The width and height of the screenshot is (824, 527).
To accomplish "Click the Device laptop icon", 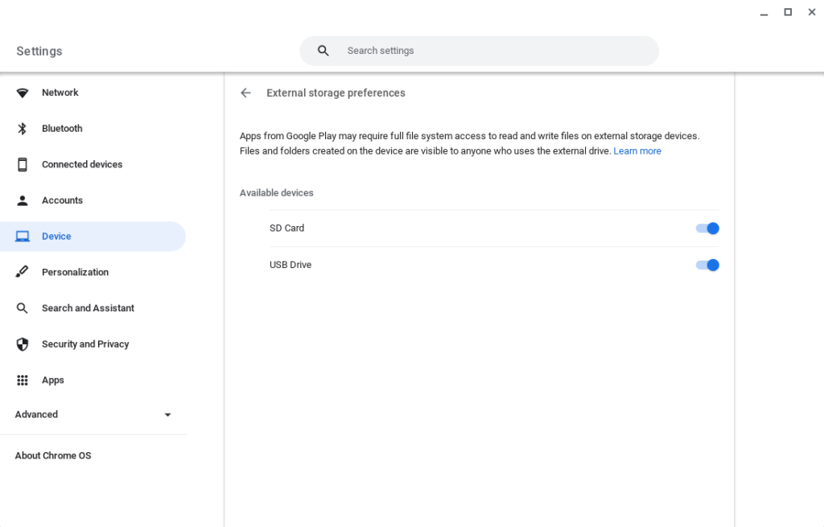I will click(22, 237).
